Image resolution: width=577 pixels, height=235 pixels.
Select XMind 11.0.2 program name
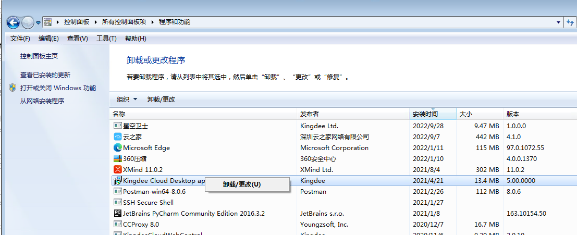(143, 169)
